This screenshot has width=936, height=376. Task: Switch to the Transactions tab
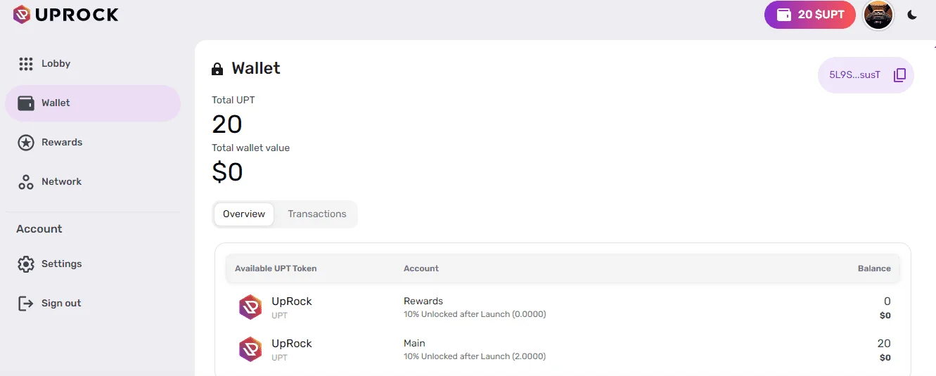click(x=317, y=214)
